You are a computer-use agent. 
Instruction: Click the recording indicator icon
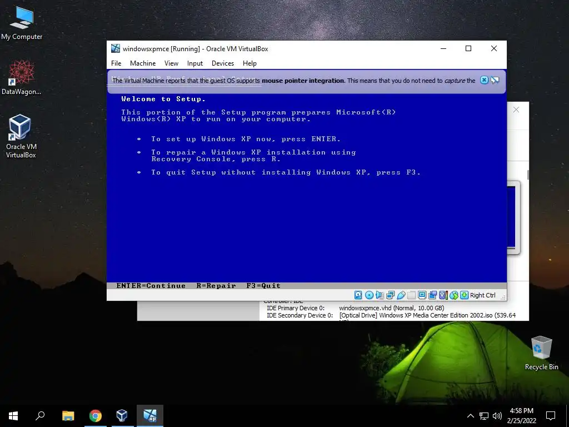point(432,295)
